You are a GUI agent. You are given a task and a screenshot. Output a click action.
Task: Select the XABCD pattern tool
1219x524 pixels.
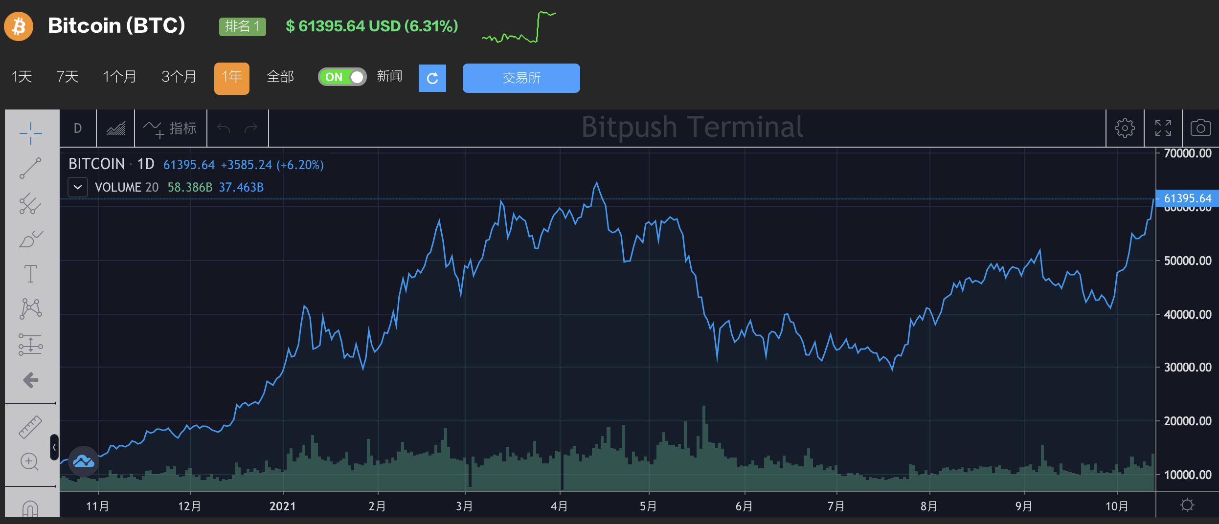pyautogui.click(x=30, y=308)
